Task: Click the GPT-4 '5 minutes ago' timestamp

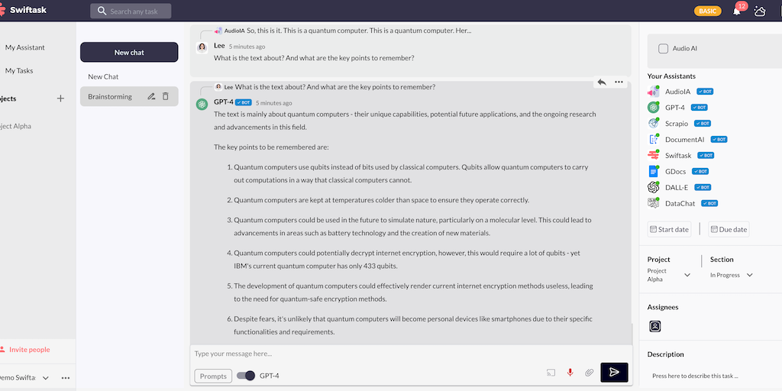Action: point(274,103)
